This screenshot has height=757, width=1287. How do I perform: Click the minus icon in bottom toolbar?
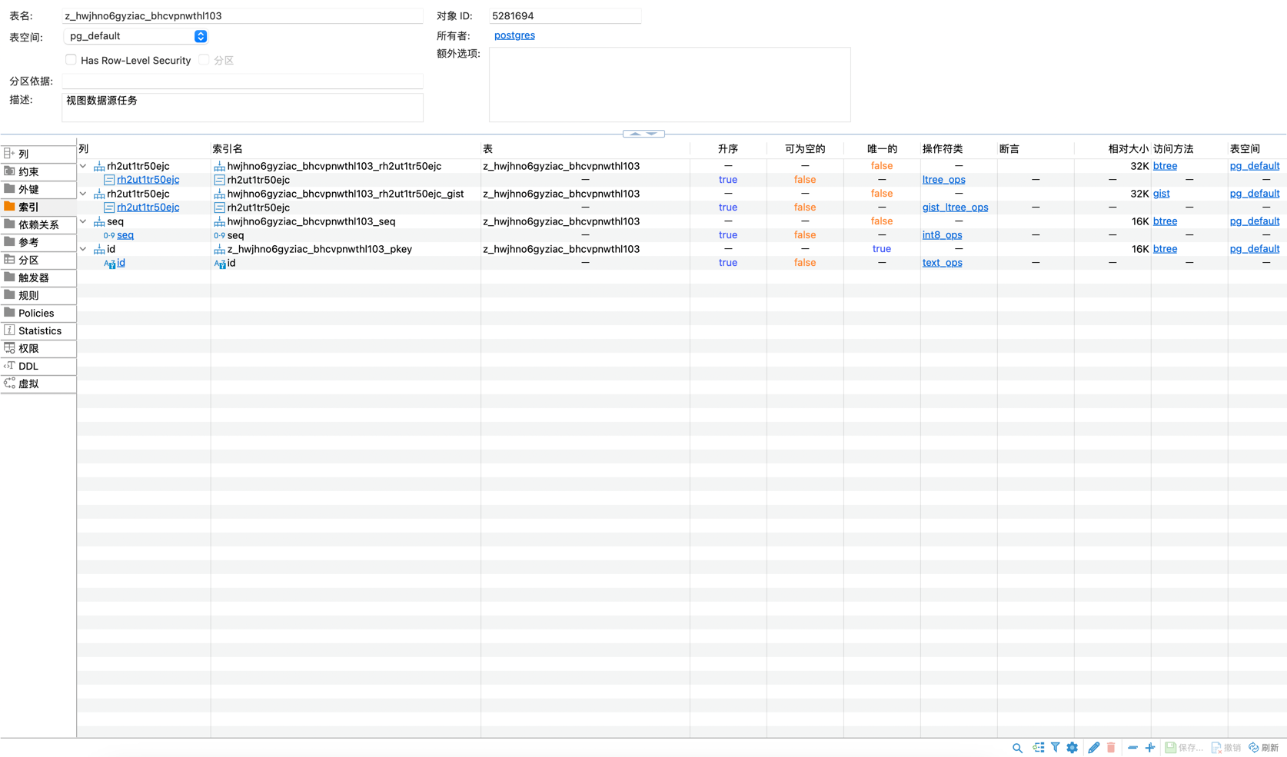(x=1132, y=747)
